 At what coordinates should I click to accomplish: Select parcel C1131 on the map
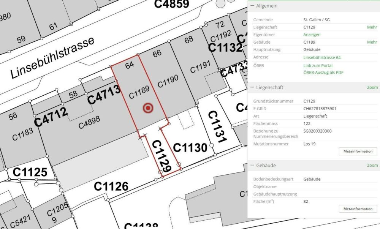(217, 127)
